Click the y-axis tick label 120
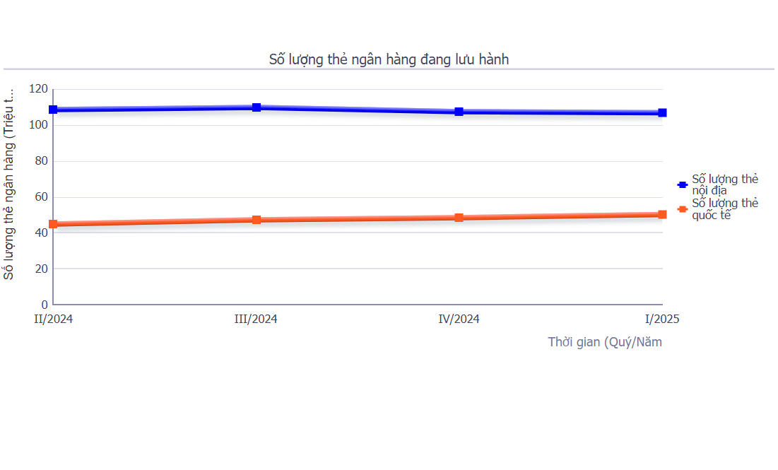778x470 pixels. click(39, 89)
